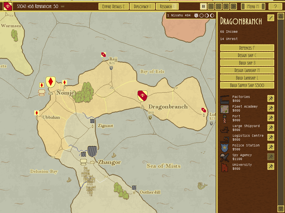Viewport: 285px width, 213px height.
Task: Click the city panel's vertical scrollbar track
Action: point(281,111)
